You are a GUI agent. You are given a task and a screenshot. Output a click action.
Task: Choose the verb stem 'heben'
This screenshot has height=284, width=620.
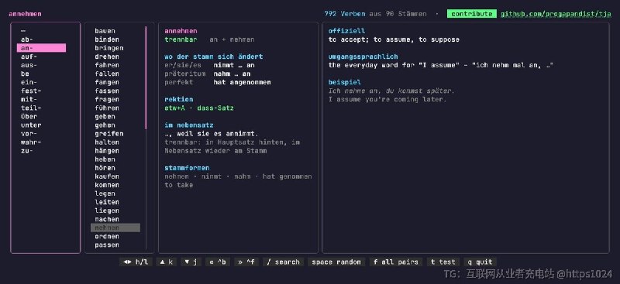105,159
